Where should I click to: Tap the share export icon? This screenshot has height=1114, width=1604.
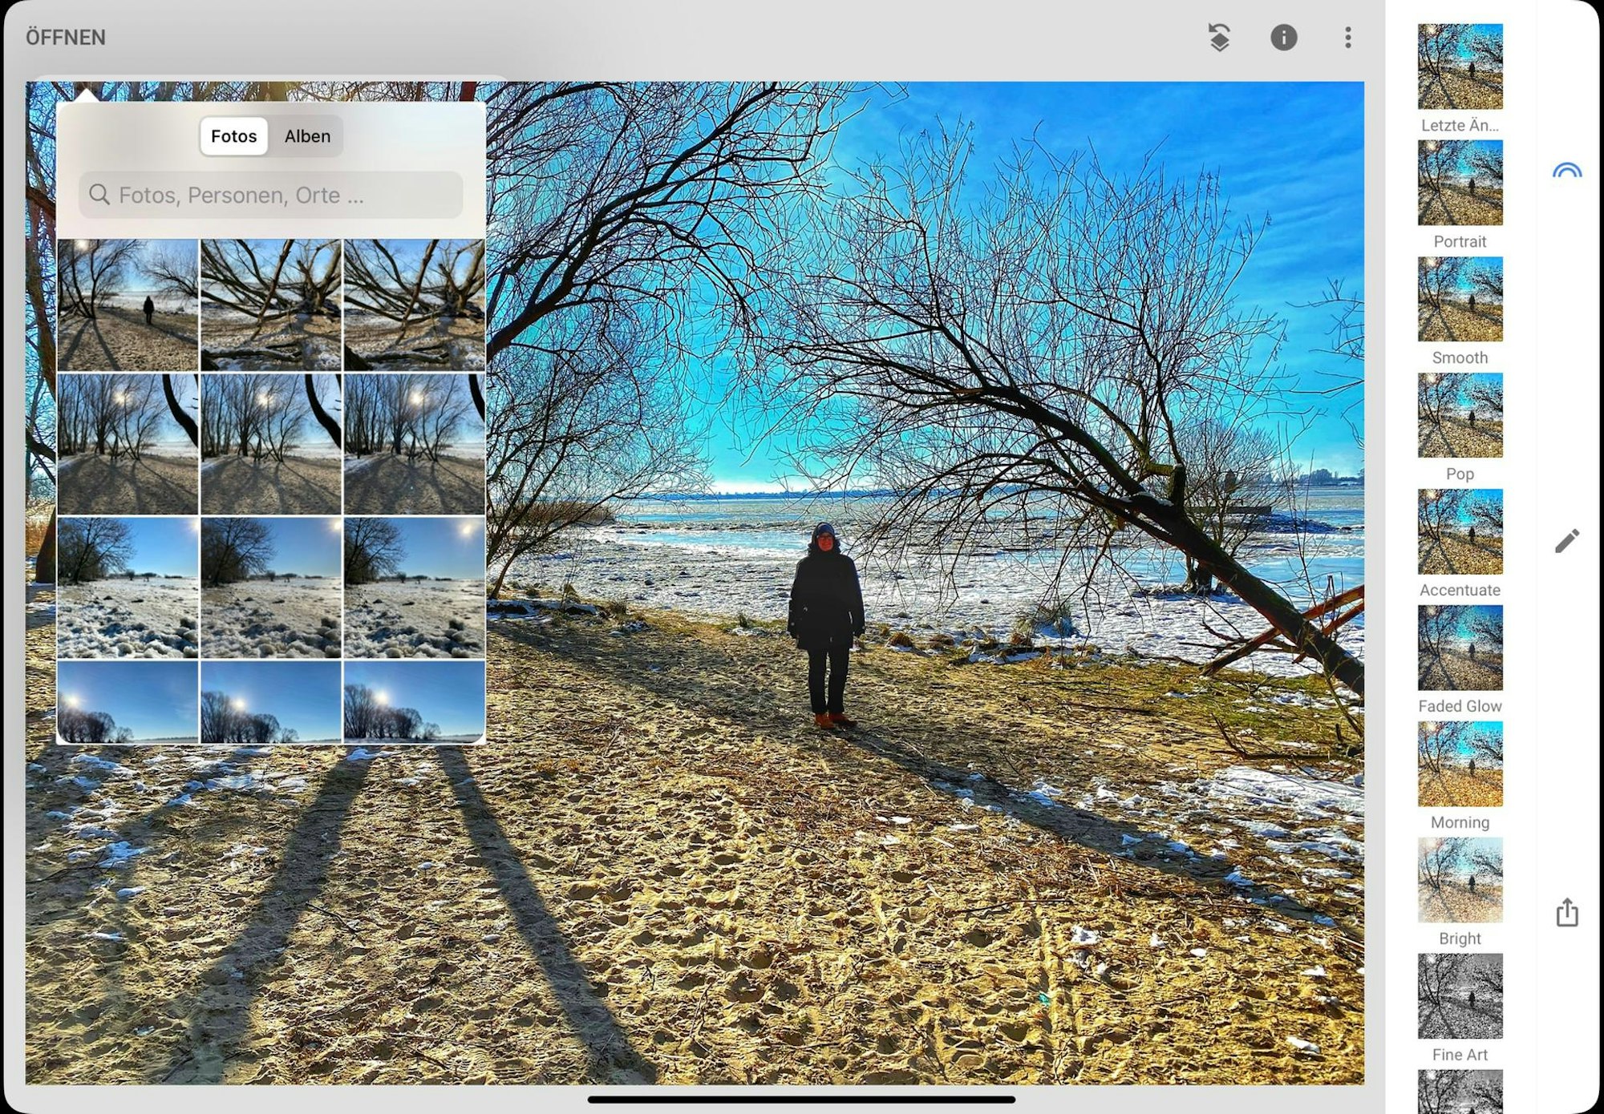click(1566, 913)
